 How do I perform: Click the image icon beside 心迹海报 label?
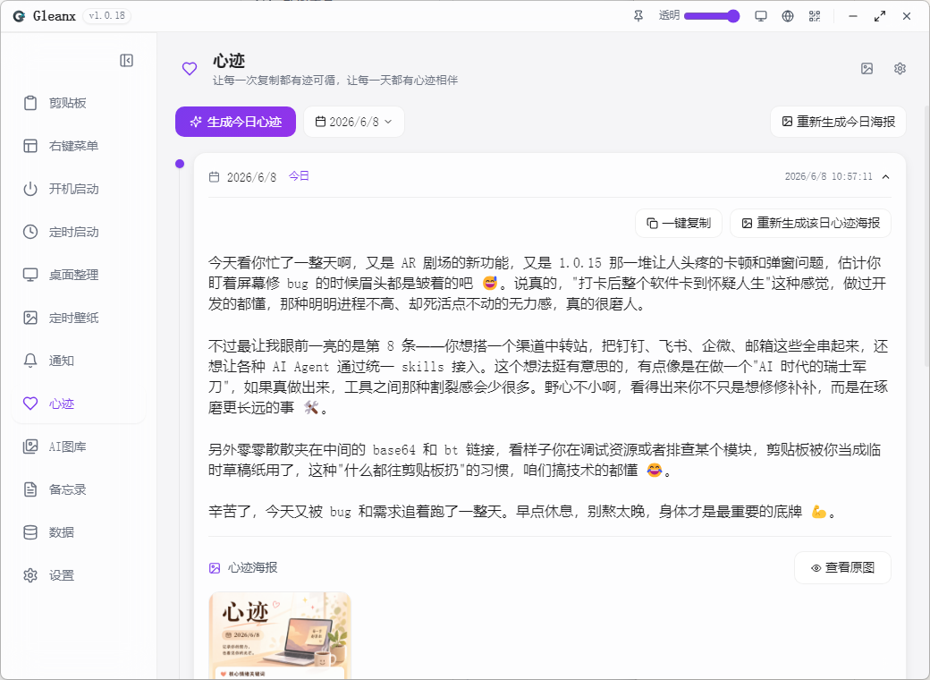pyautogui.click(x=215, y=568)
